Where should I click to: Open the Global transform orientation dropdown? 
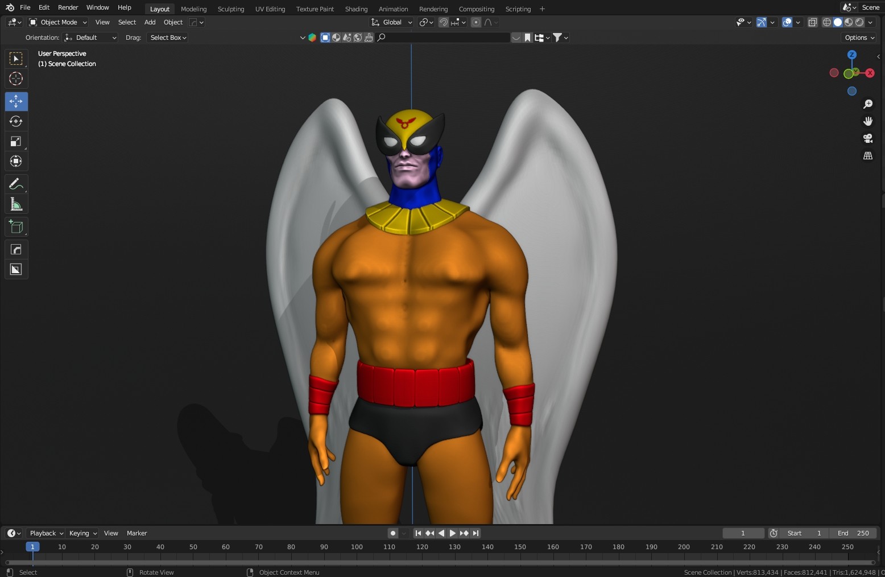[x=391, y=22]
